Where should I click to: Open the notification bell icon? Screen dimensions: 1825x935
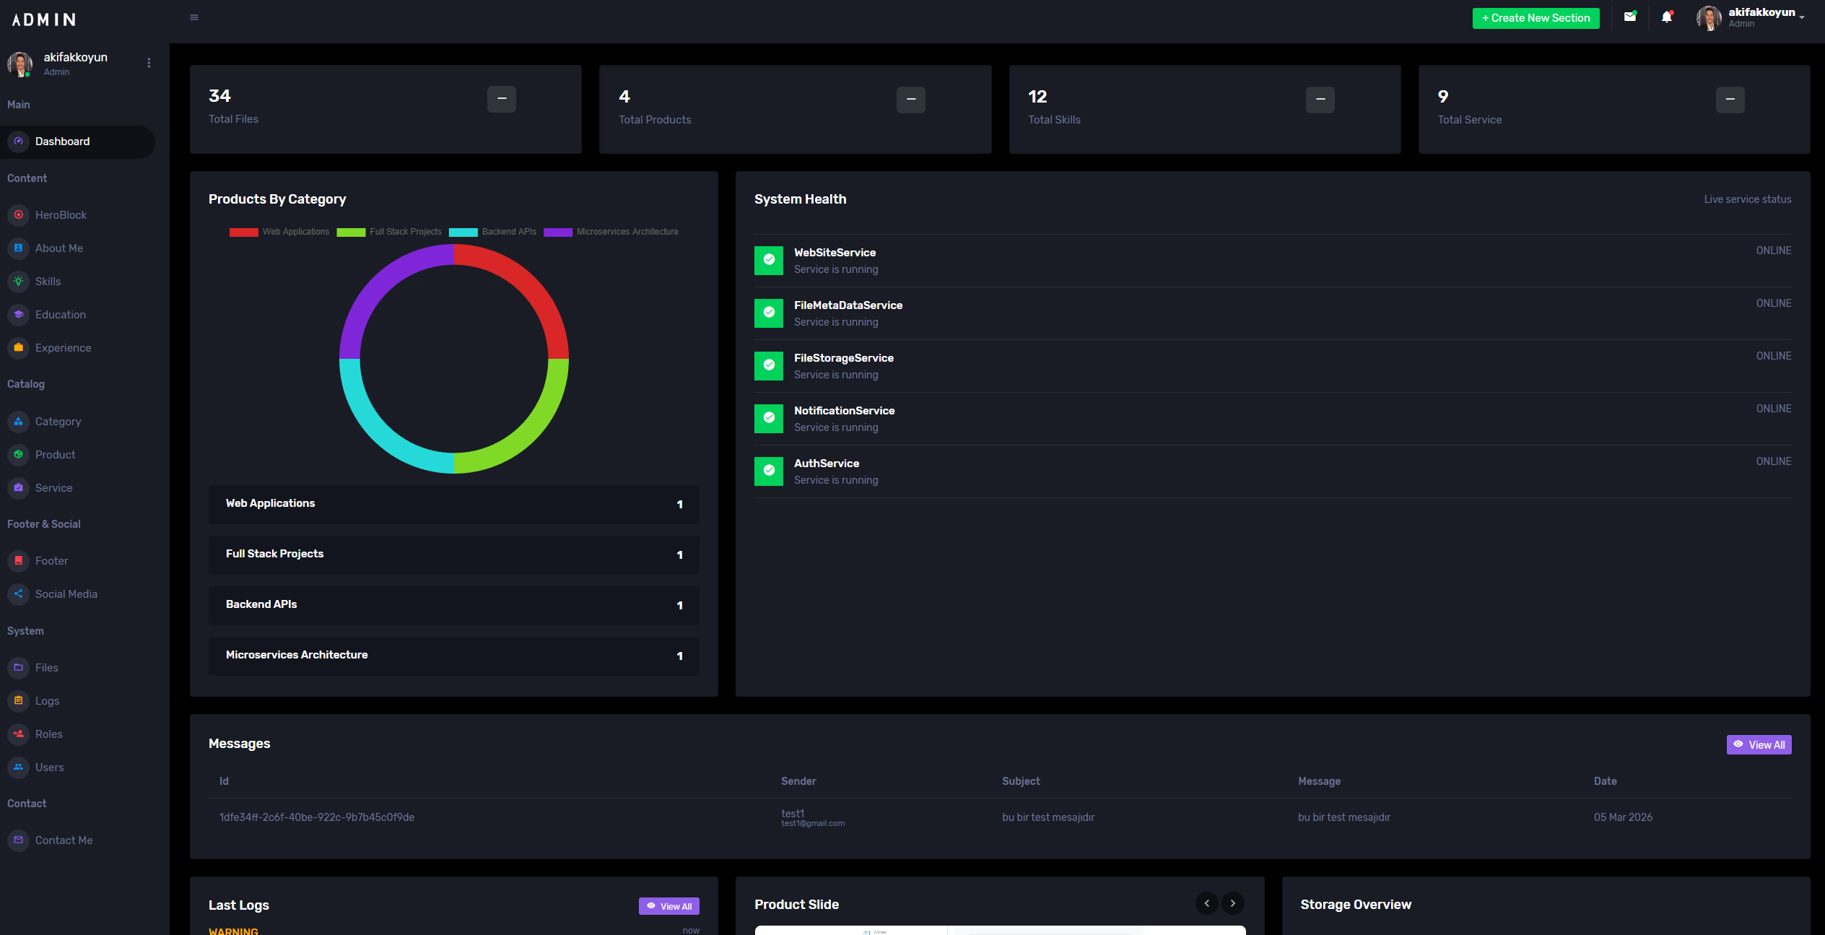pyautogui.click(x=1666, y=17)
